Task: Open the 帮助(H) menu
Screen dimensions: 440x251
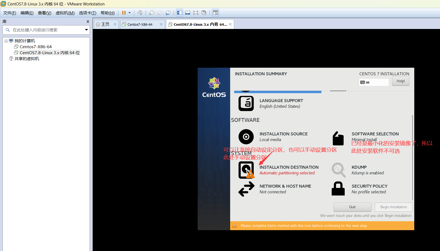Action: click(108, 13)
